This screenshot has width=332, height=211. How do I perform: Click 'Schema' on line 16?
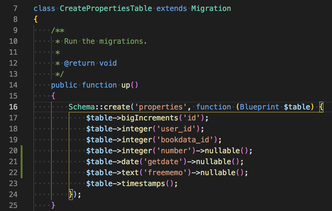(x=82, y=107)
